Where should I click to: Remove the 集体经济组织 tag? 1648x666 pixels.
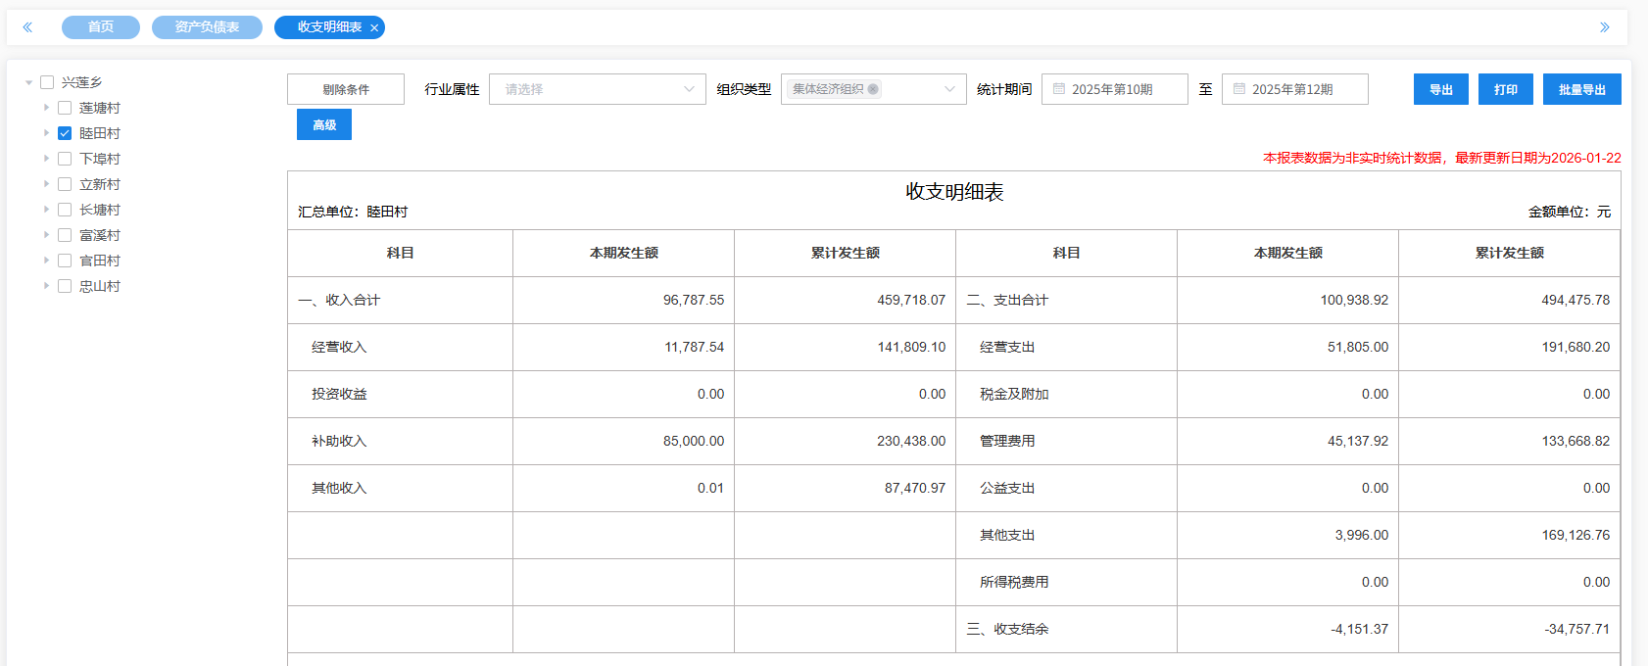(873, 89)
